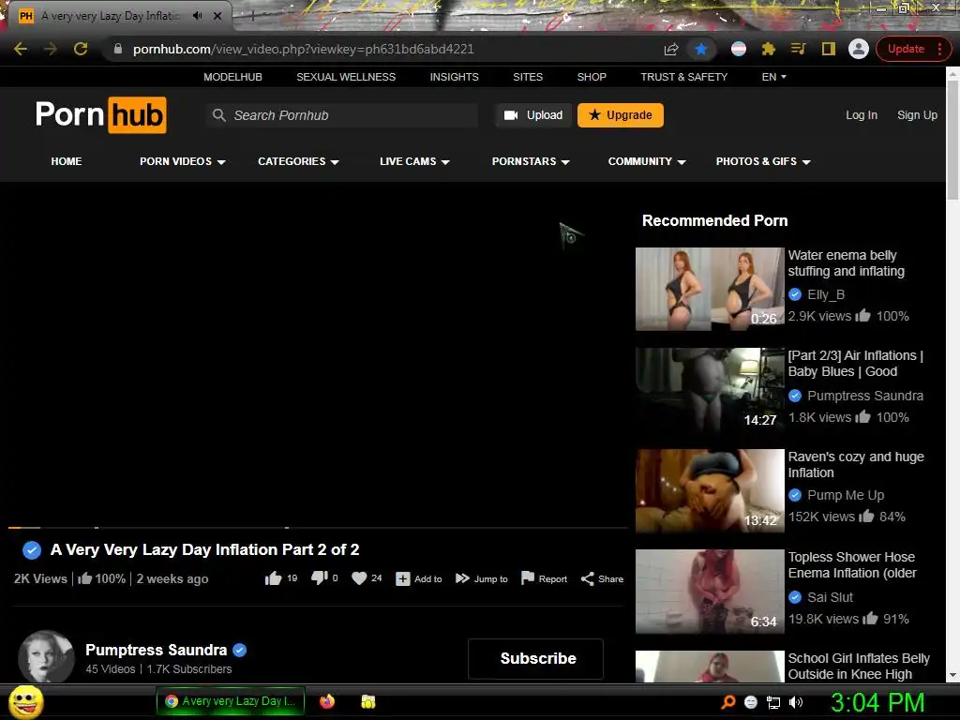Screen dimensions: 960x720
Task: Click the Elly_B uploader name
Action: tap(826, 294)
